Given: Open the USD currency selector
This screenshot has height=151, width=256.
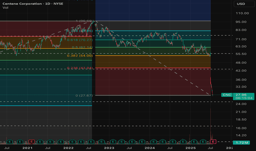Looking at the screenshot, I should point(244,4).
